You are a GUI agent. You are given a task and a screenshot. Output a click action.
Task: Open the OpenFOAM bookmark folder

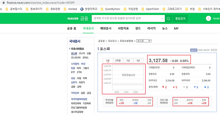[x=150, y=9]
